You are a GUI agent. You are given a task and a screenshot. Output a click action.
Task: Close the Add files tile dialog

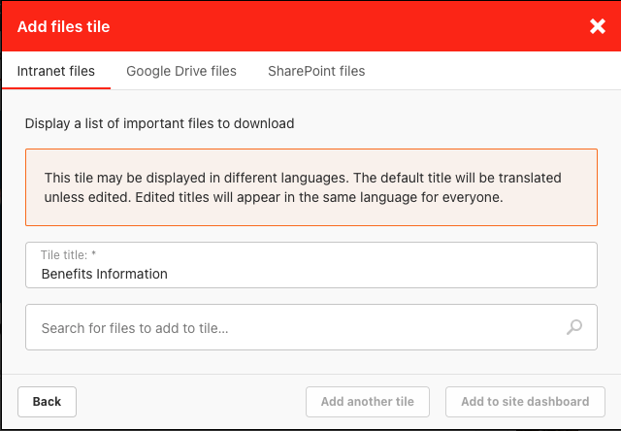(x=597, y=27)
